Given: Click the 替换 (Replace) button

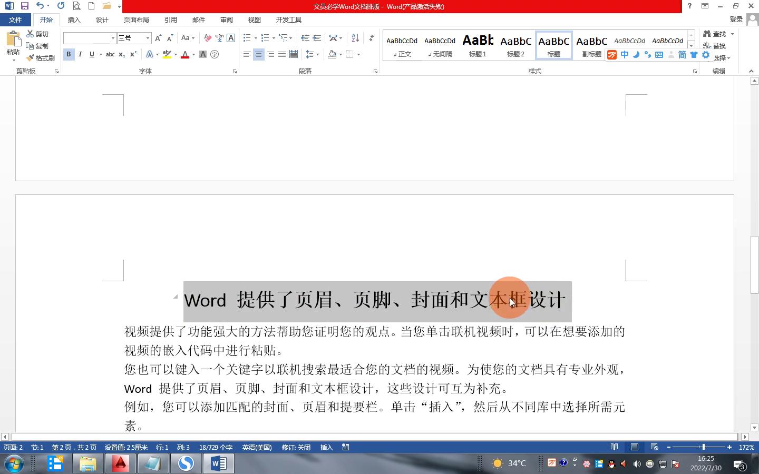Looking at the screenshot, I should 715,46.
